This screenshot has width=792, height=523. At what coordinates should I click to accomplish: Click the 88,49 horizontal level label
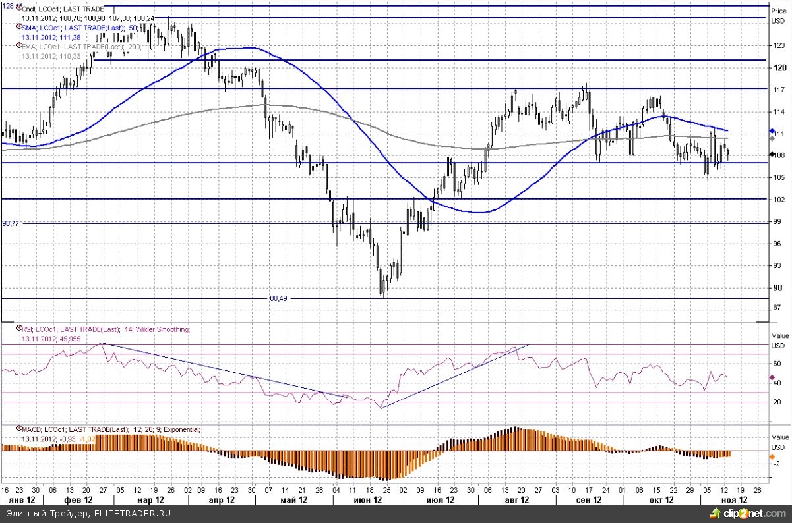click(278, 298)
